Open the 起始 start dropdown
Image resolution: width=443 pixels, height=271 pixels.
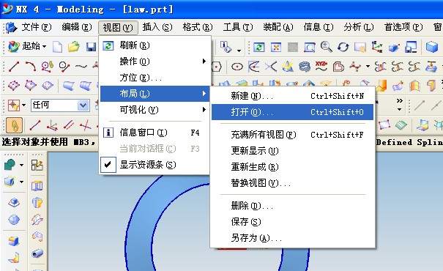27,46
